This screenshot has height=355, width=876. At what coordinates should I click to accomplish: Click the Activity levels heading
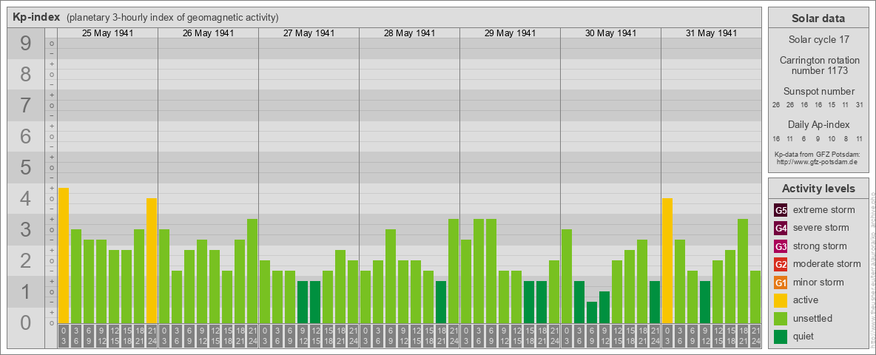[818, 189]
